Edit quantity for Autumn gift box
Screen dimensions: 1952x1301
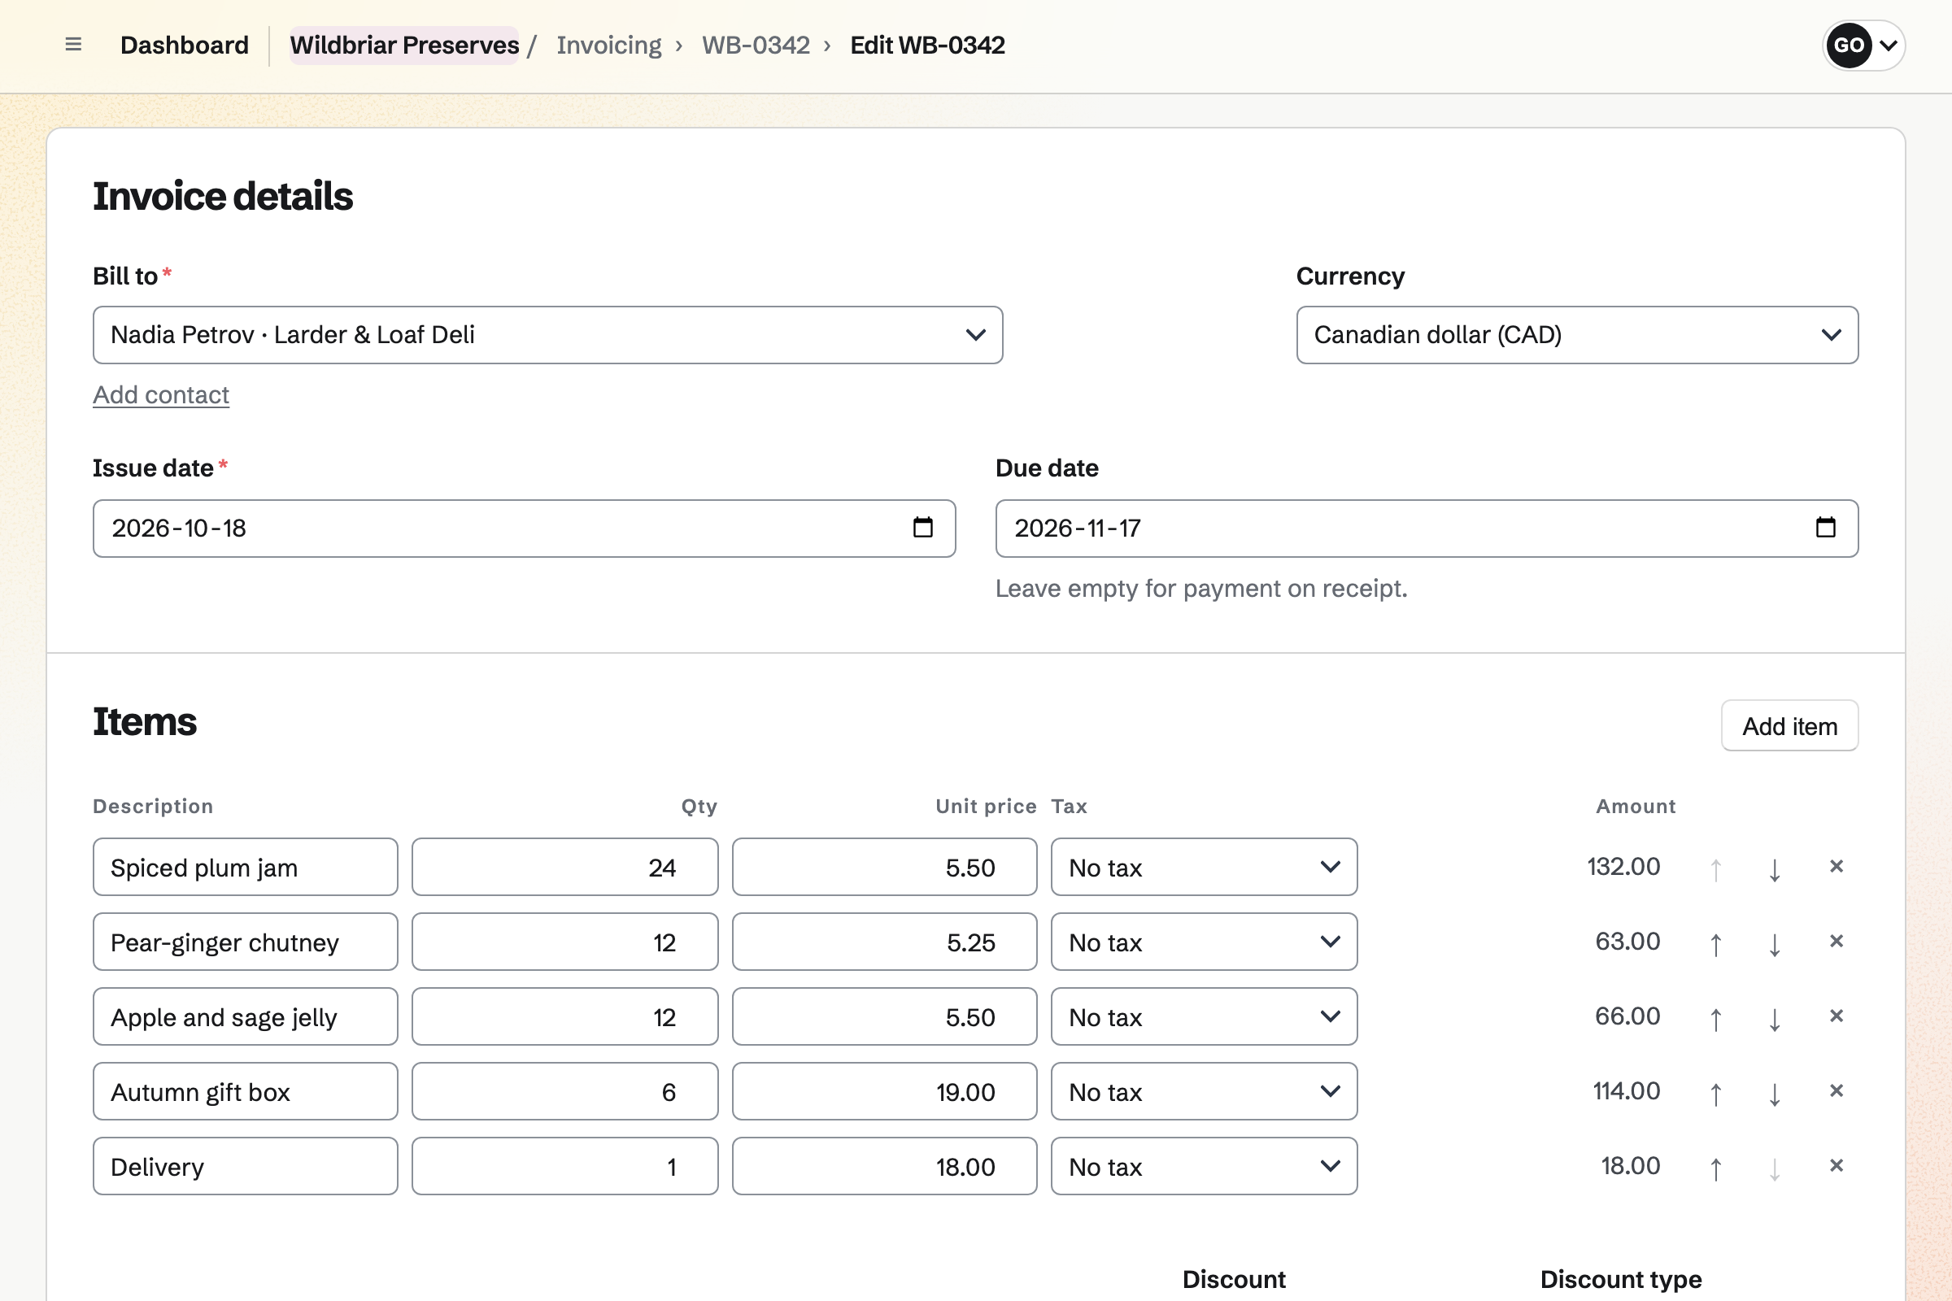(x=564, y=1091)
